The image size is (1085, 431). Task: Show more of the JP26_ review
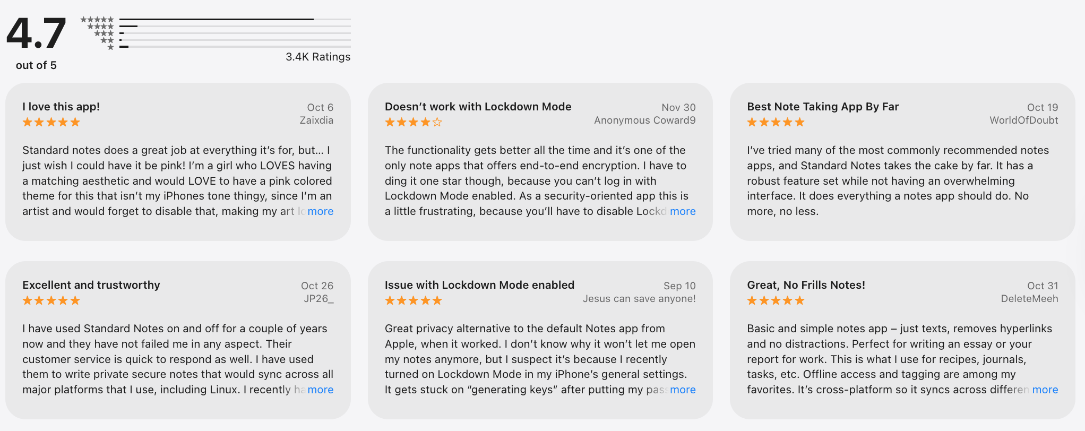point(320,390)
